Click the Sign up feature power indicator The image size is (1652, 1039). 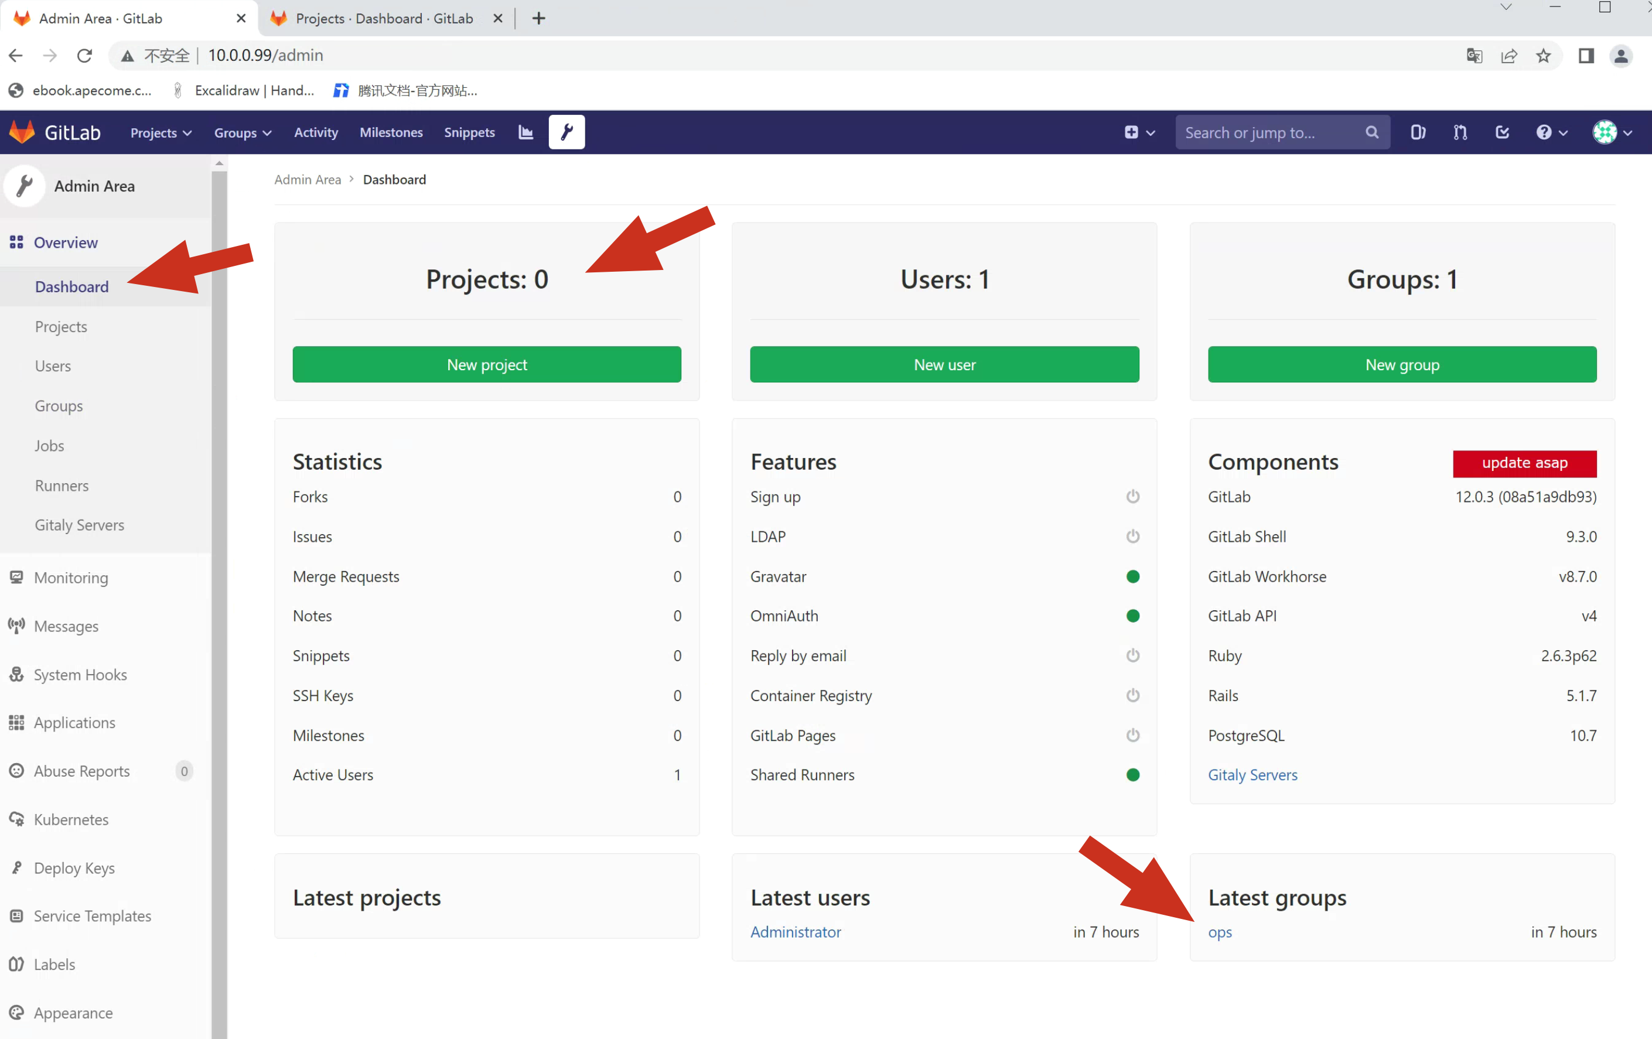coord(1132,497)
